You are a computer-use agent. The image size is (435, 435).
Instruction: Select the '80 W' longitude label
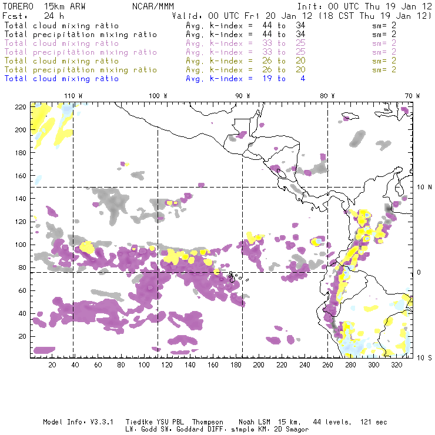(x=327, y=96)
